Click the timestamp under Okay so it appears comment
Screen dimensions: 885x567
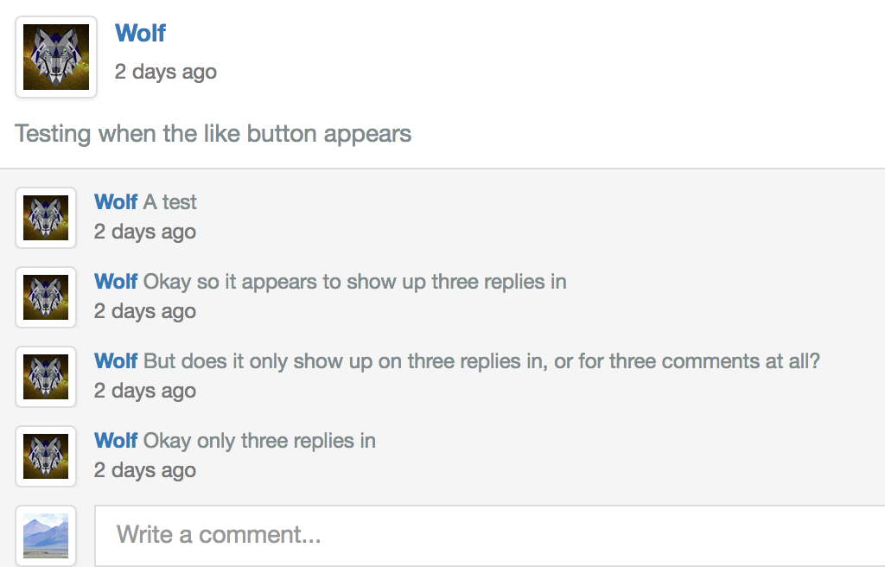[145, 311]
